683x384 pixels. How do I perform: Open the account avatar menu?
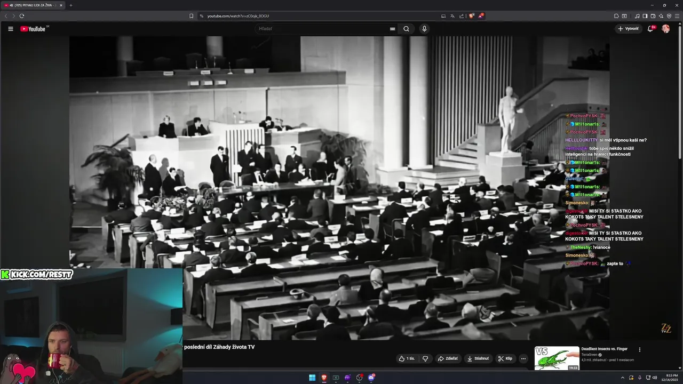point(666,29)
